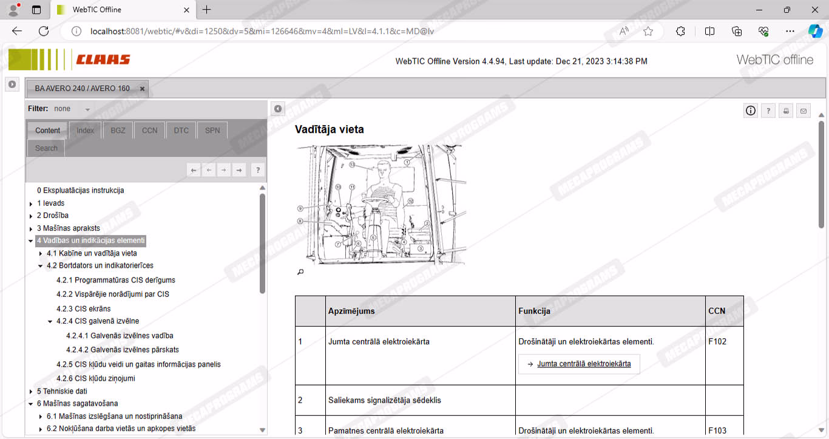Open the Search tab
The height and width of the screenshot is (439, 829).
click(x=46, y=148)
